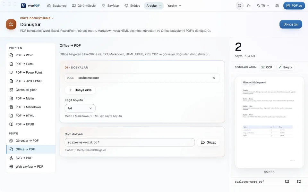Open the Sayfalar tab
308x192 pixels.
pos(110,6)
